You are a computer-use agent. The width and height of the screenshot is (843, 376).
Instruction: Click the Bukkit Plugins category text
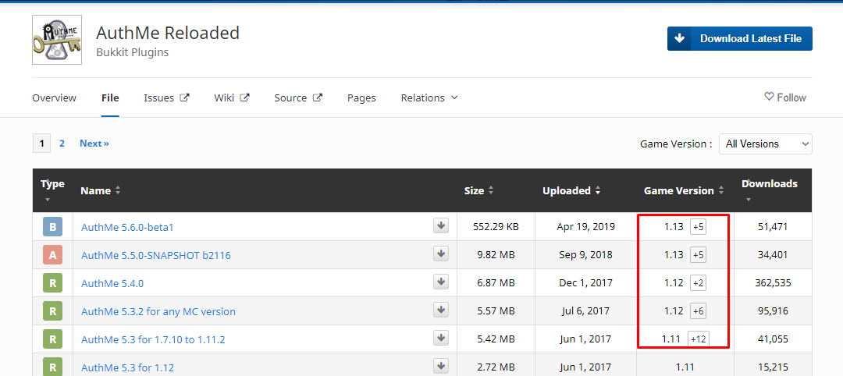(x=132, y=52)
